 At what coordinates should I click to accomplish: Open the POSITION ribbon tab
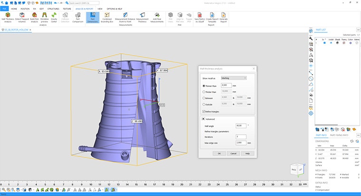coord(25,9)
